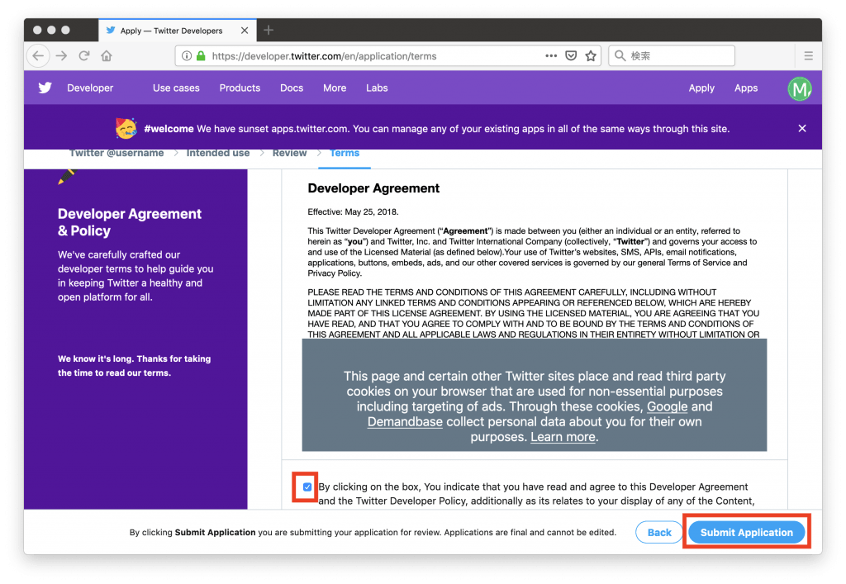Open new browser tab plus icon
The height and width of the screenshot is (584, 846).
pyautogui.click(x=268, y=31)
